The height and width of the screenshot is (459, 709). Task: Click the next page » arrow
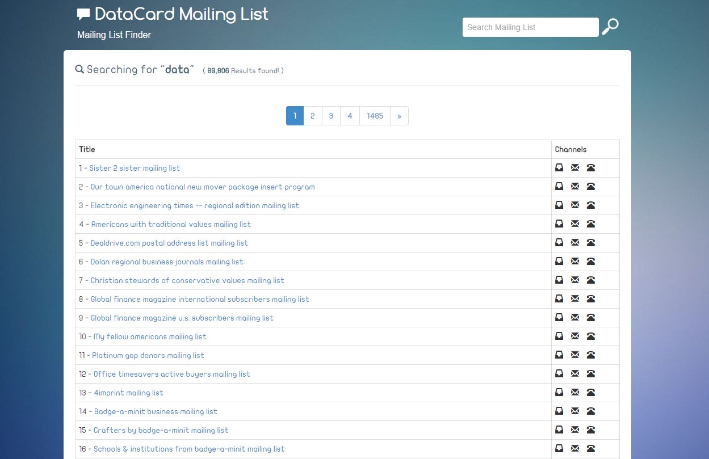(400, 116)
